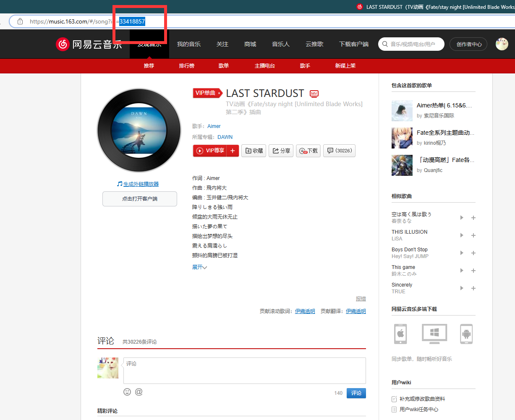Viewport: 515px width, 420px height.
Task: Play similar song Boys Don't Stop
Action: tap(462, 253)
